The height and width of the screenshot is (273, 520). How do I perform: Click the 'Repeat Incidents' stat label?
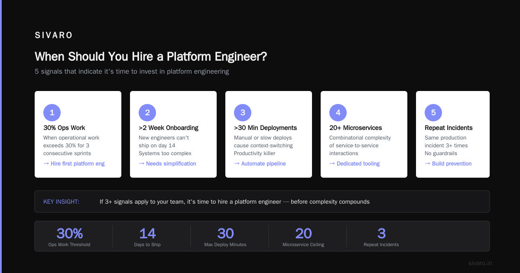click(x=381, y=244)
